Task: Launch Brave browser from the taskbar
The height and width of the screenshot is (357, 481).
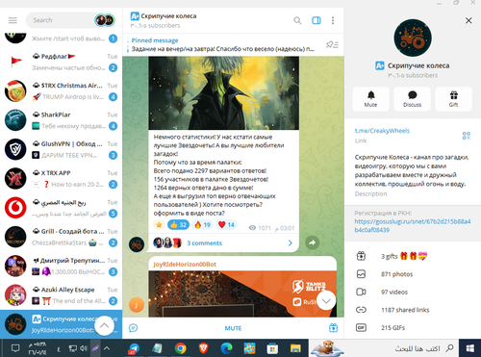Action: coord(203,348)
